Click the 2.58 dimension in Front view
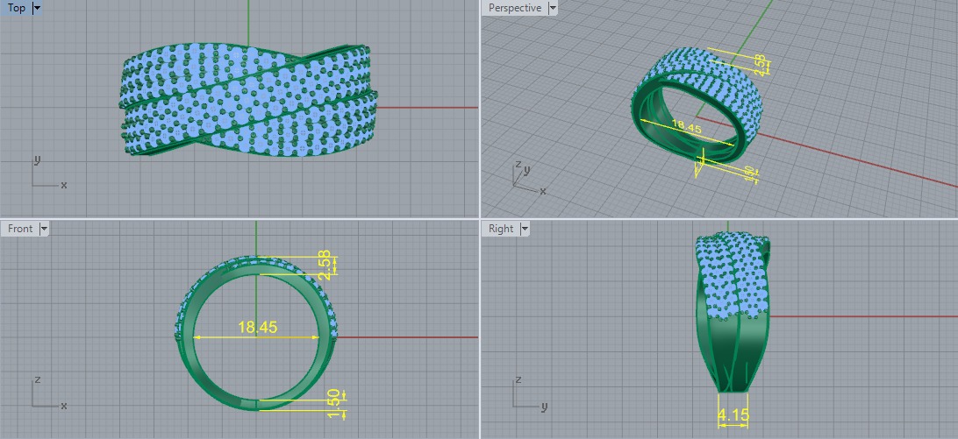The image size is (958, 439). tap(325, 265)
